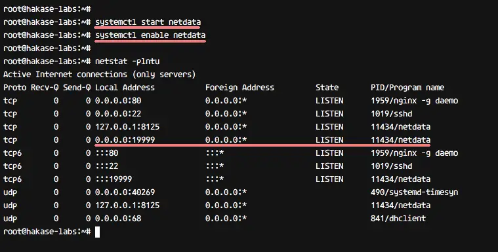Screen dimensions: 498x252
Task: Click the 'systemctl enable netdata' command text
Action: (150, 35)
